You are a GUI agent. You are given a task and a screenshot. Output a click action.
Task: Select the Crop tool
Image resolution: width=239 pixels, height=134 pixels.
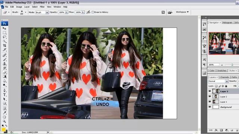4,45
